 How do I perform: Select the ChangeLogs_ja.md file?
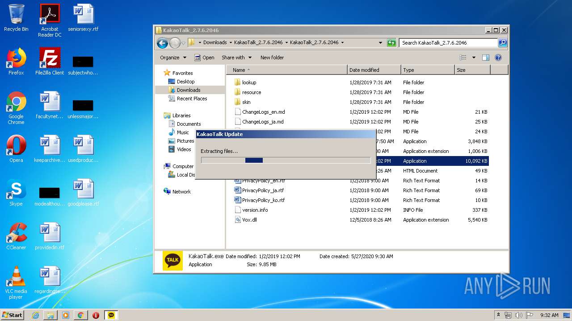click(259, 122)
